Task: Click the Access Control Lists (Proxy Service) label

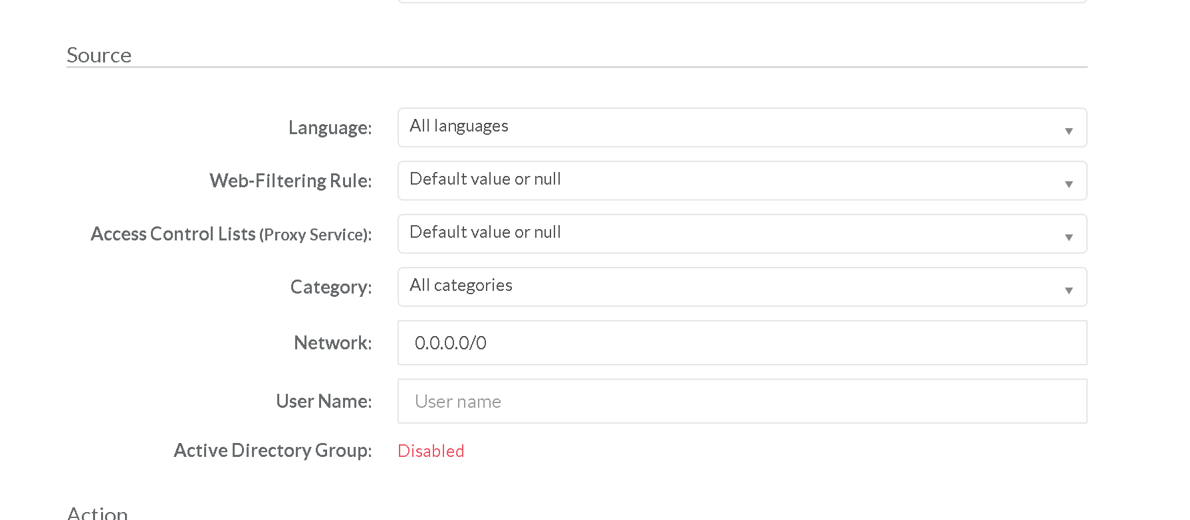Action: coord(231,234)
